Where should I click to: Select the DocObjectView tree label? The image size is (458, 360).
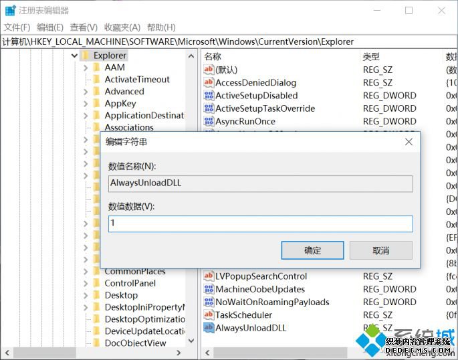135,343
